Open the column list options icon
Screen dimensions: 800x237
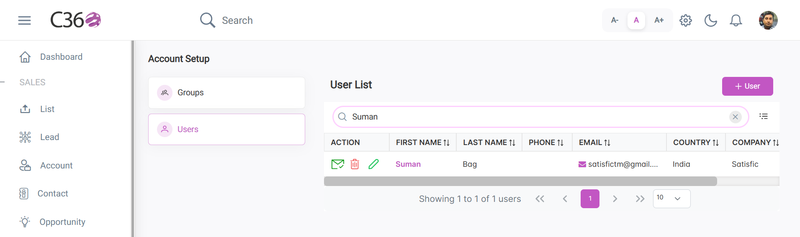[764, 116]
